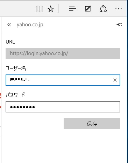This screenshot has height=163, width=128.
Task: Click the ユーザー名 label
Action: pos(16,68)
